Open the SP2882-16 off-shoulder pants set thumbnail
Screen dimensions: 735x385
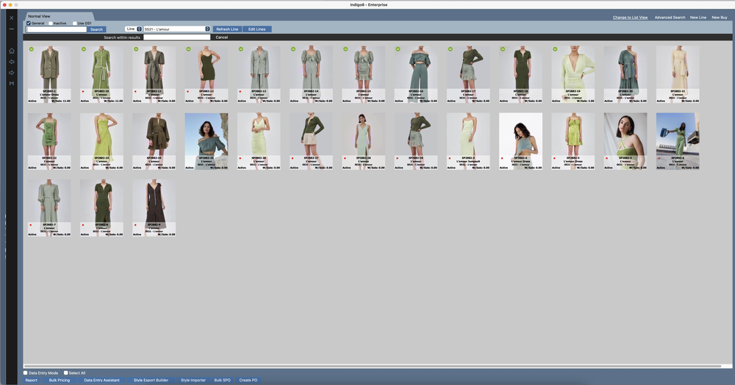[416, 74]
